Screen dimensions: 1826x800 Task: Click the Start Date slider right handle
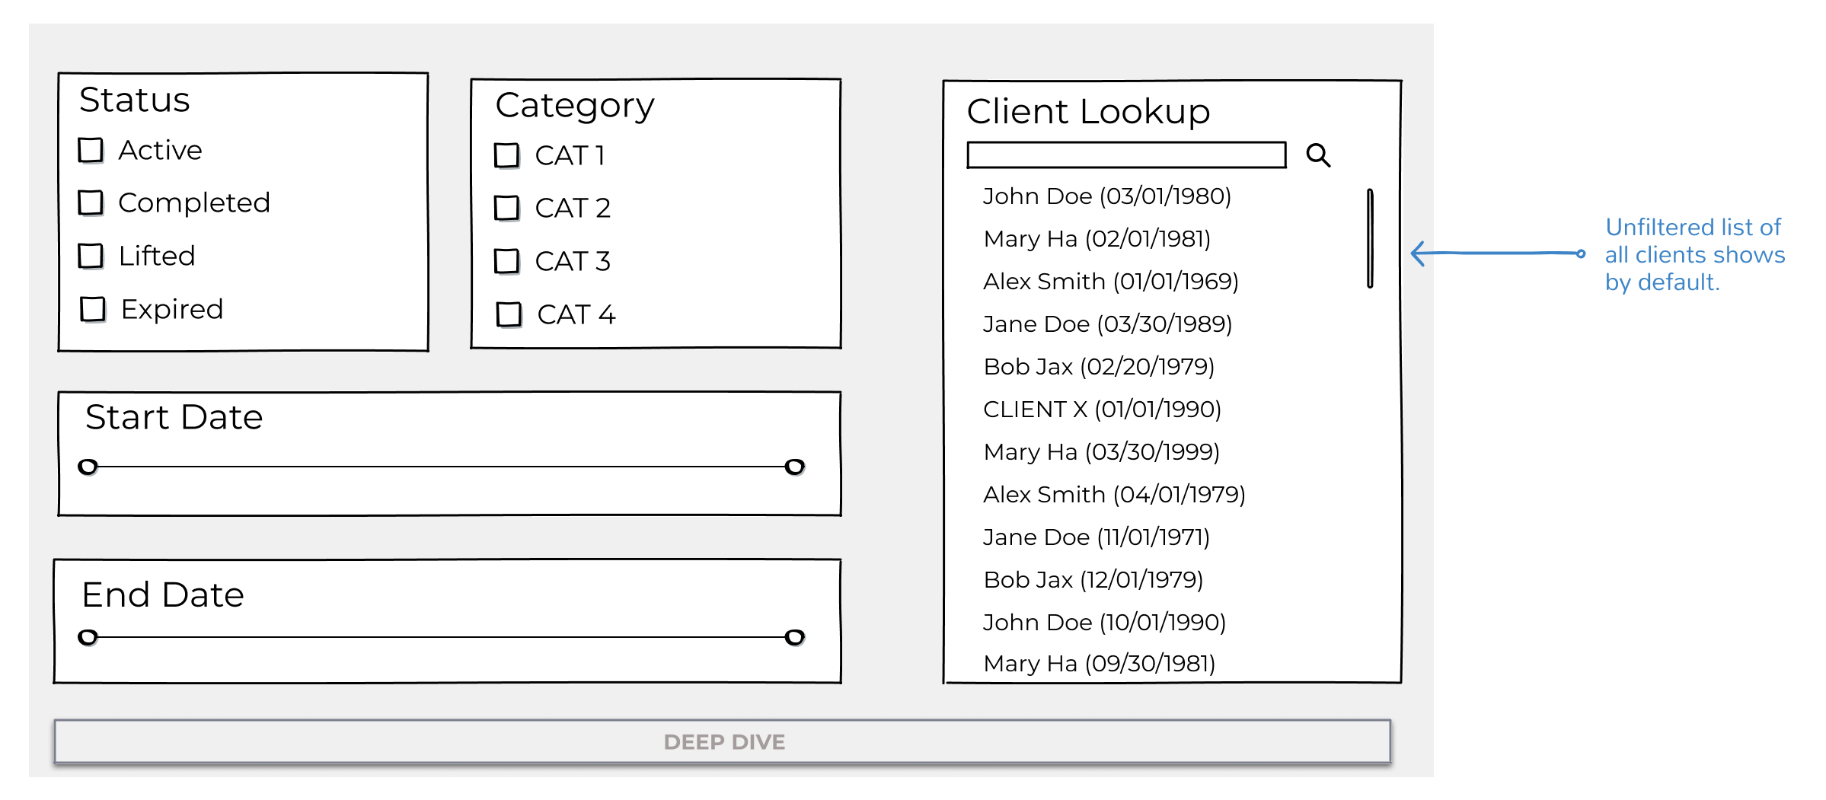click(x=794, y=467)
